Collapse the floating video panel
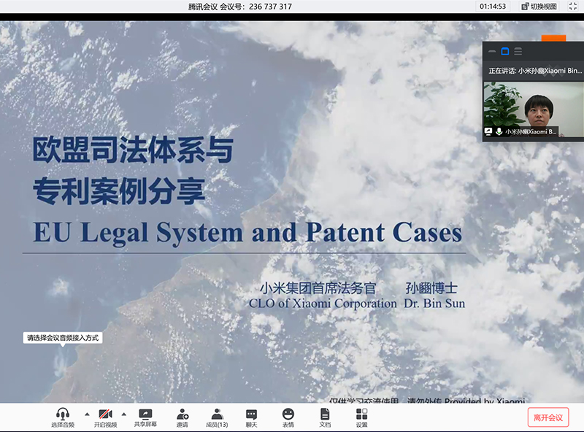584x432 pixels. pos(492,51)
